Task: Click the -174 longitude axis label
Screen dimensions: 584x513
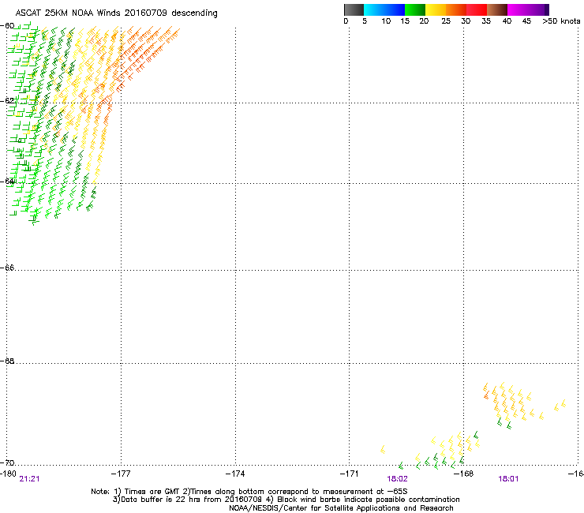Action: point(235,474)
